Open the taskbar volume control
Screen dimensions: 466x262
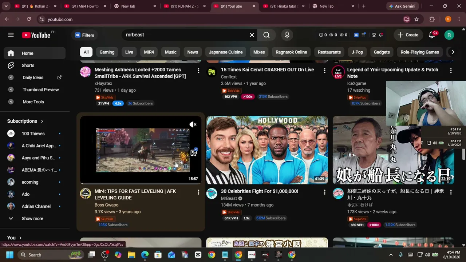click(x=427, y=255)
